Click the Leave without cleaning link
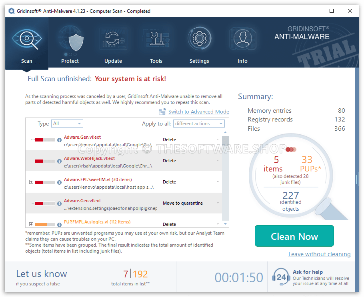 tap(319, 254)
